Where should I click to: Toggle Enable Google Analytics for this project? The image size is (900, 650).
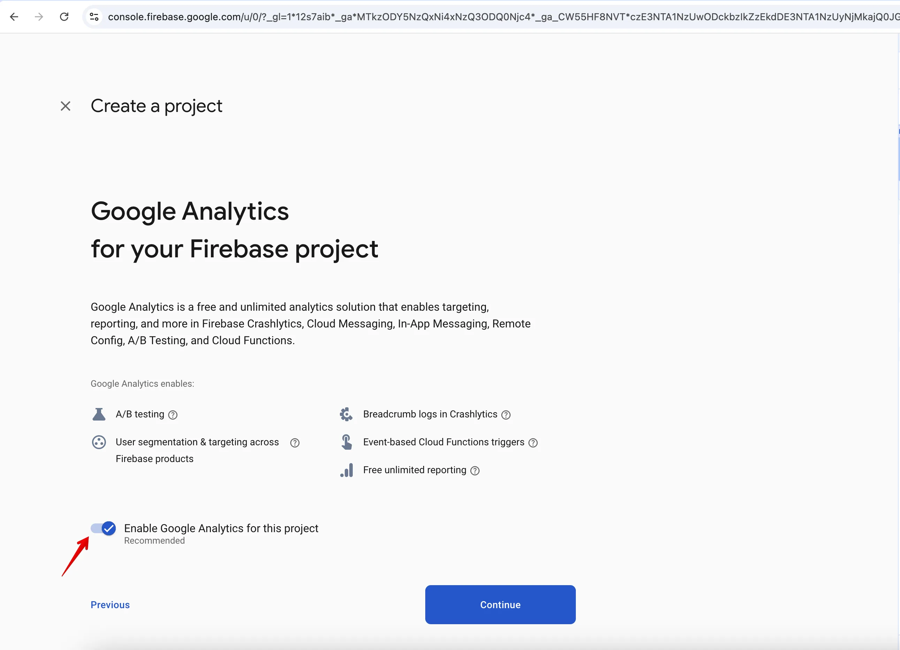pos(103,528)
